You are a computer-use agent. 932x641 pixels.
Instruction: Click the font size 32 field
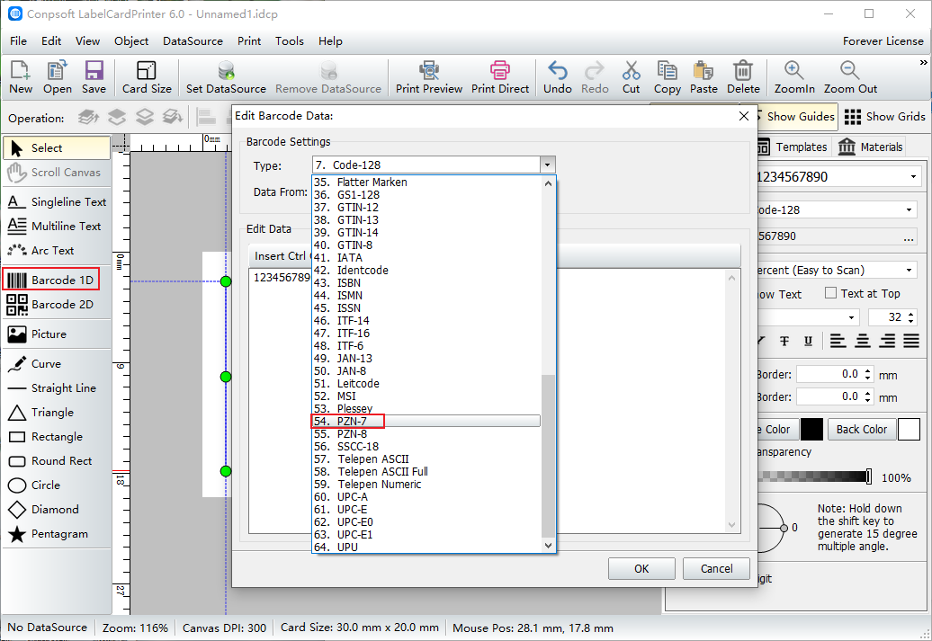[x=893, y=317]
